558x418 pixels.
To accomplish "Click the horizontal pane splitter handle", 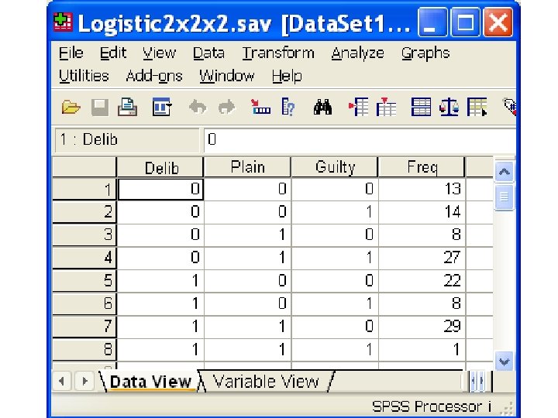I will click(x=477, y=381).
